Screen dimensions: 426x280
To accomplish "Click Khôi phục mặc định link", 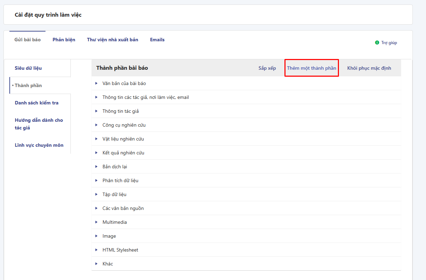I will (369, 68).
